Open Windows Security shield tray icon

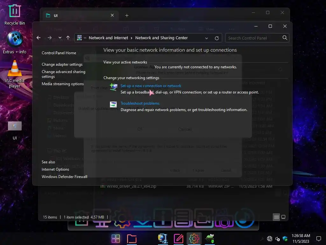(285, 239)
